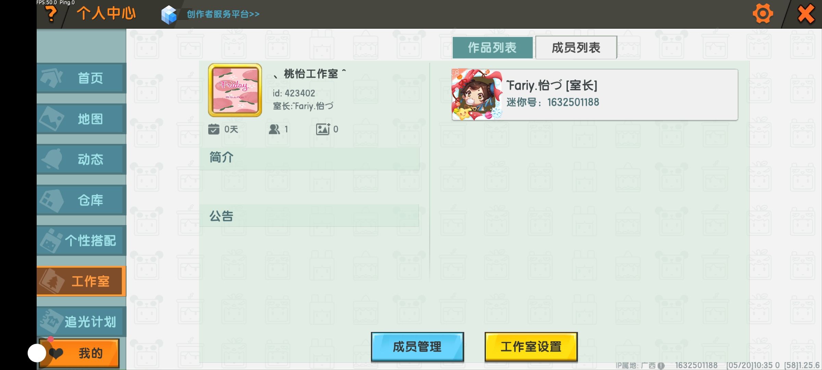Open the 成员管理 blue button
The width and height of the screenshot is (822, 370).
(418, 347)
